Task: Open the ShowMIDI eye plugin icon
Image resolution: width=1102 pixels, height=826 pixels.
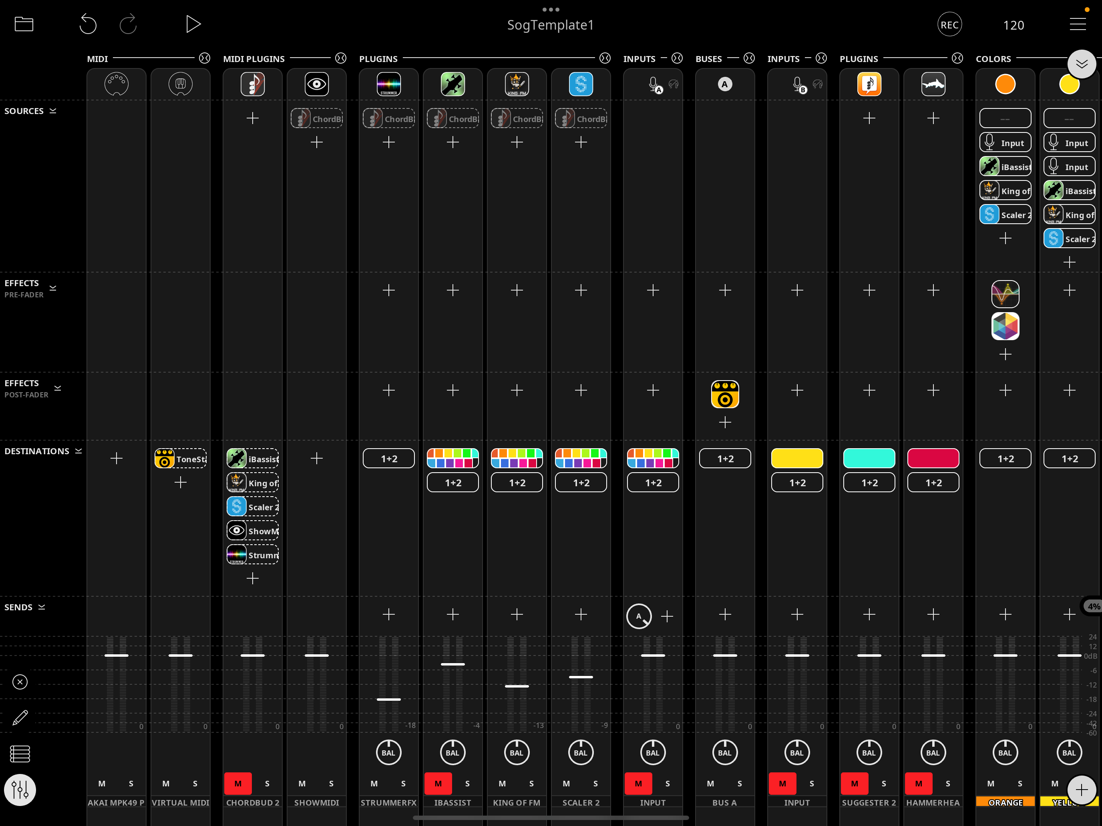Action: tap(317, 84)
